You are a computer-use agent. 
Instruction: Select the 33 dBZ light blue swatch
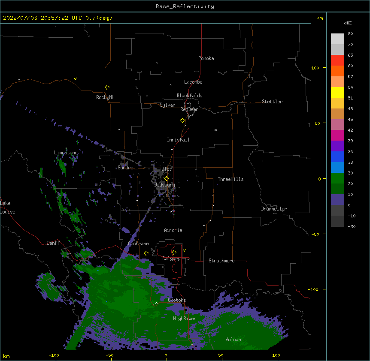pyautogui.click(x=337, y=167)
